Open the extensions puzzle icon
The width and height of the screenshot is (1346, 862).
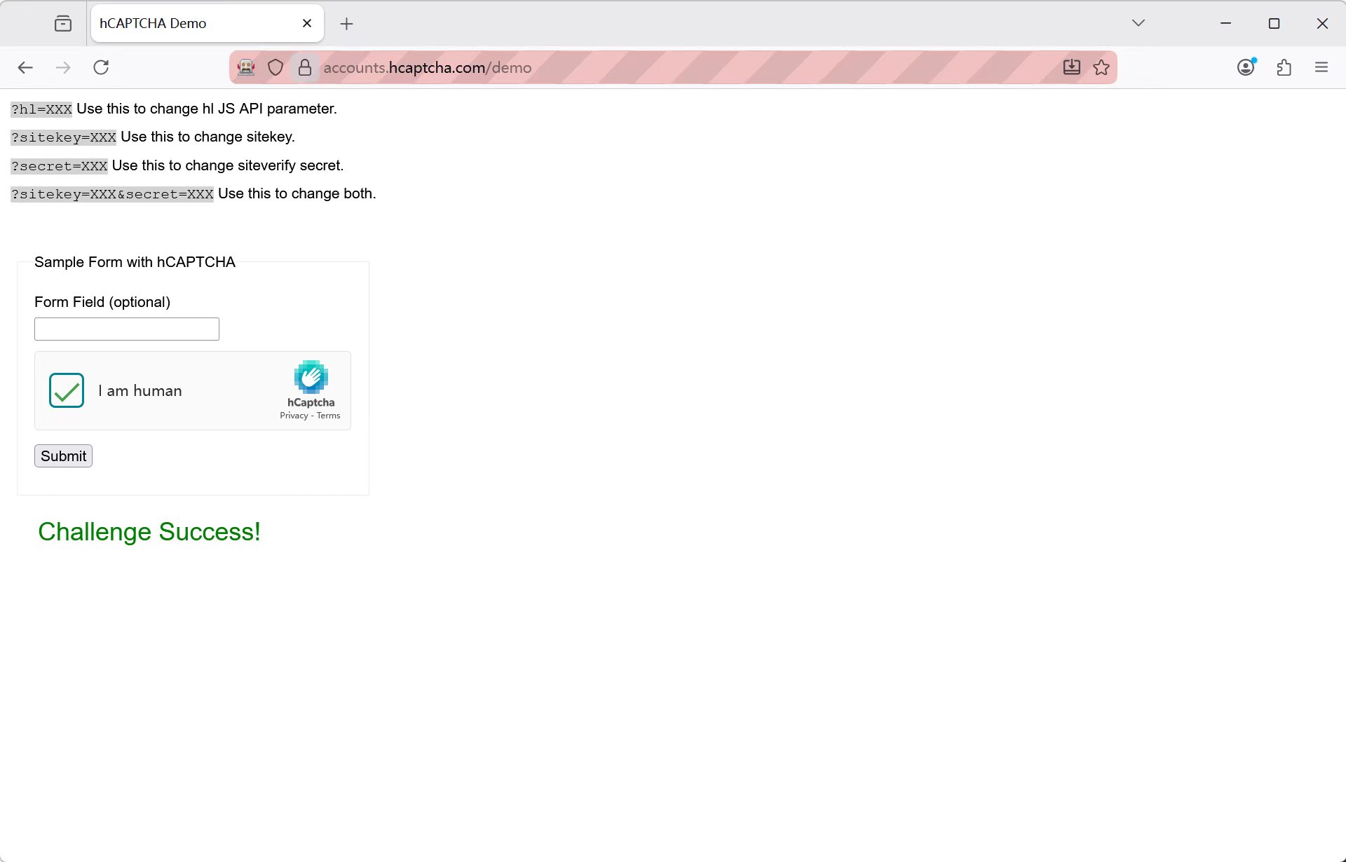[1284, 67]
